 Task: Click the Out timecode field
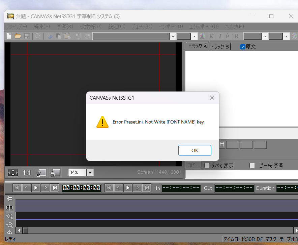(x=234, y=188)
